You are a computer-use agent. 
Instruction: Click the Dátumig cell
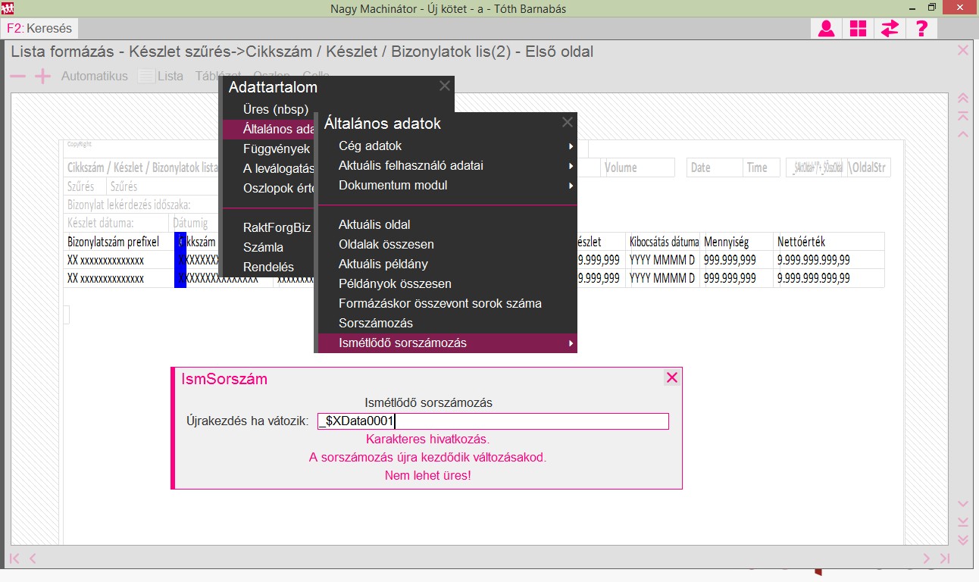(x=195, y=223)
